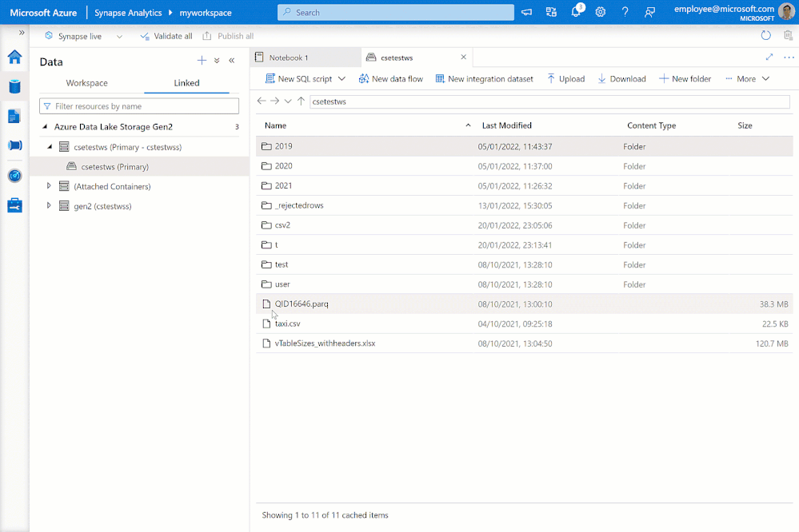Image resolution: width=799 pixels, height=532 pixels.
Task: Go forward with right arrow in path bar
Action: (x=274, y=101)
